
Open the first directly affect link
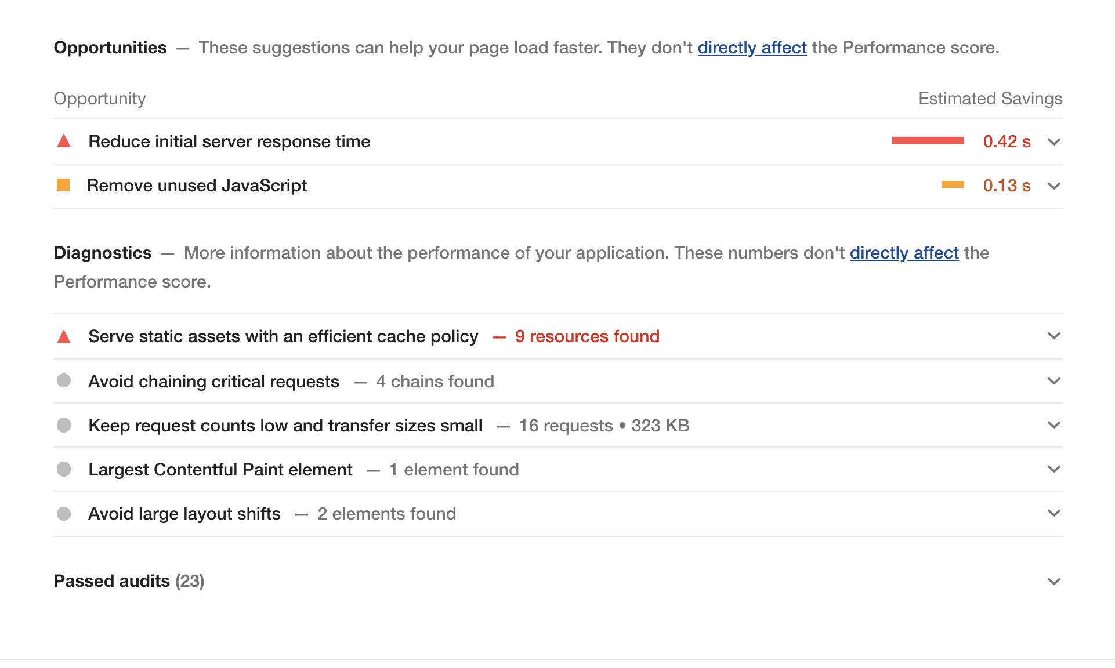752,48
